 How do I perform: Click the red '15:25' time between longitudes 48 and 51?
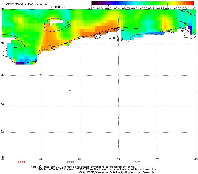(70, 162)
